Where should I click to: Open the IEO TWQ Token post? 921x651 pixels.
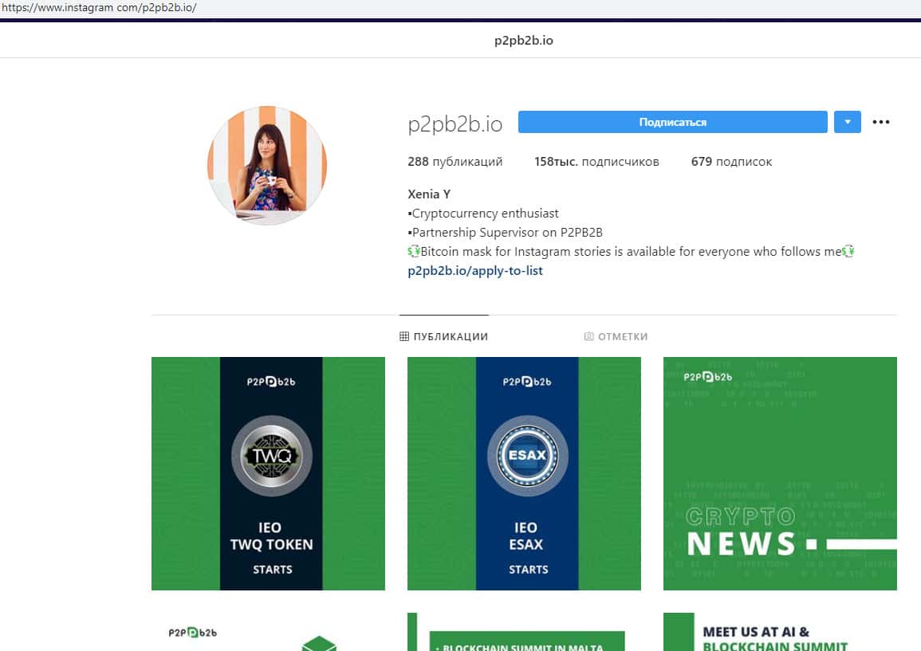269,473
